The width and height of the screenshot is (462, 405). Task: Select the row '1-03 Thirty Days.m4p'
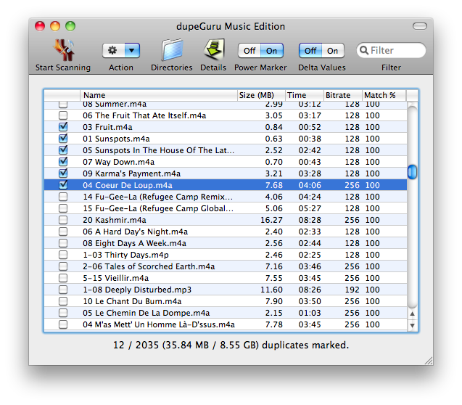(x=226, y=255)
